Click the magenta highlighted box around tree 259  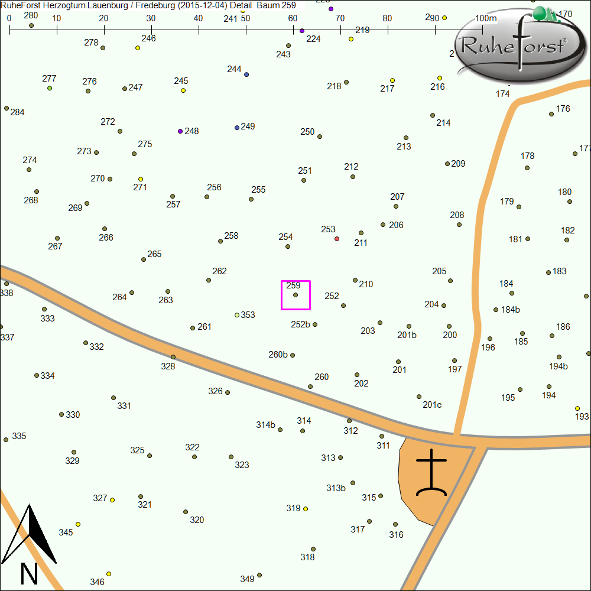tap(295, 295)
